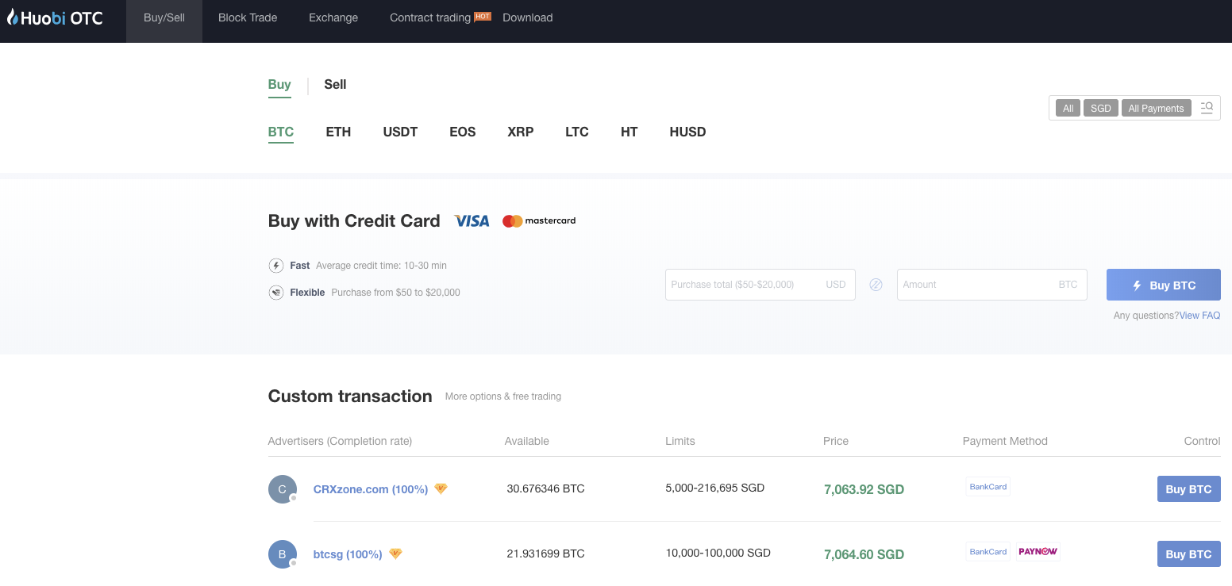Focus the Amount BTC input field

coord(992,285)
